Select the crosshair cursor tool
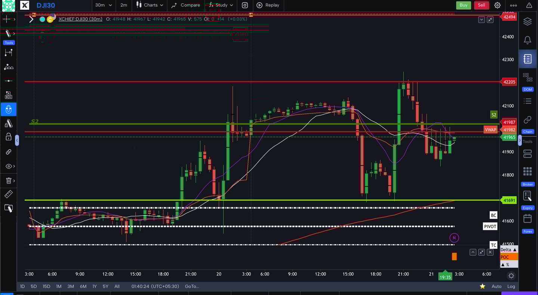Viewport: 538px width, 295px height. pyautogui.click(x=7, y=19)
